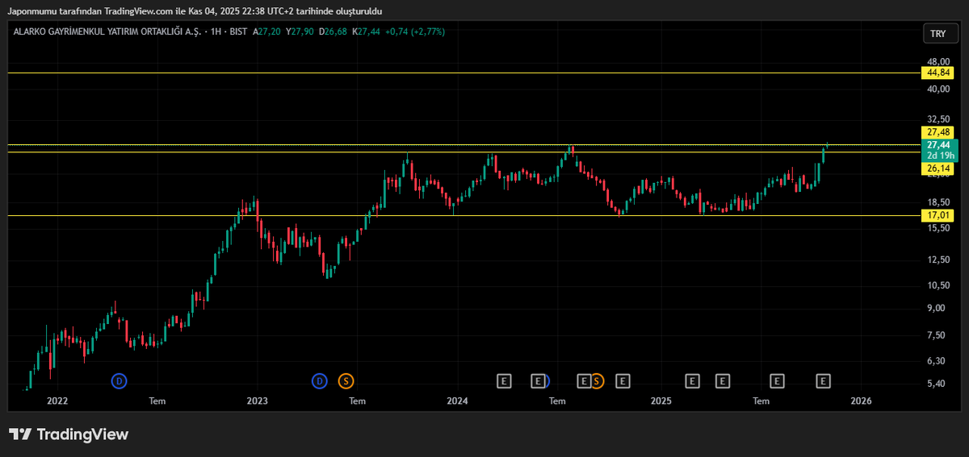This screenshot has width=969, height=457.
Task: Click the E marker beside the orange S in 2024
Action: 584,380
